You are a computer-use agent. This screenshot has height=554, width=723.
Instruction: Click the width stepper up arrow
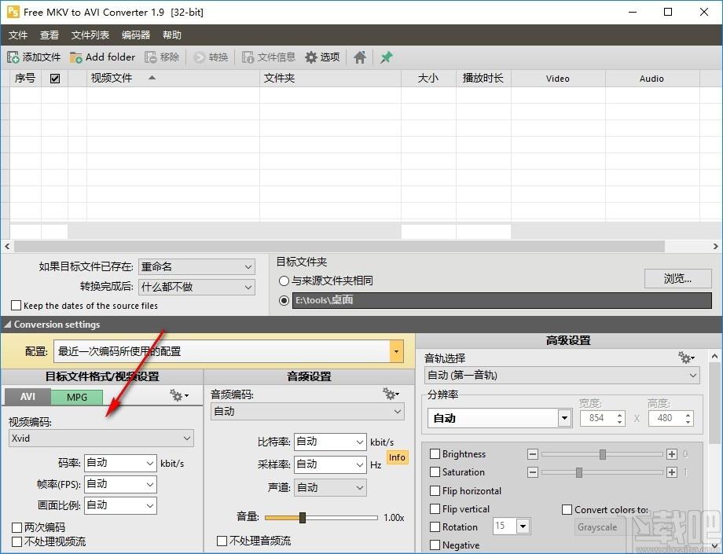click(x=620, y=415)
